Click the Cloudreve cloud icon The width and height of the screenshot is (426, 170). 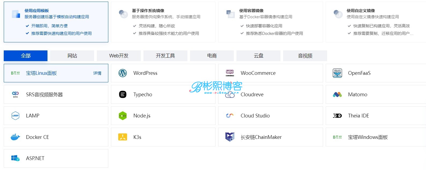(230, 95)
